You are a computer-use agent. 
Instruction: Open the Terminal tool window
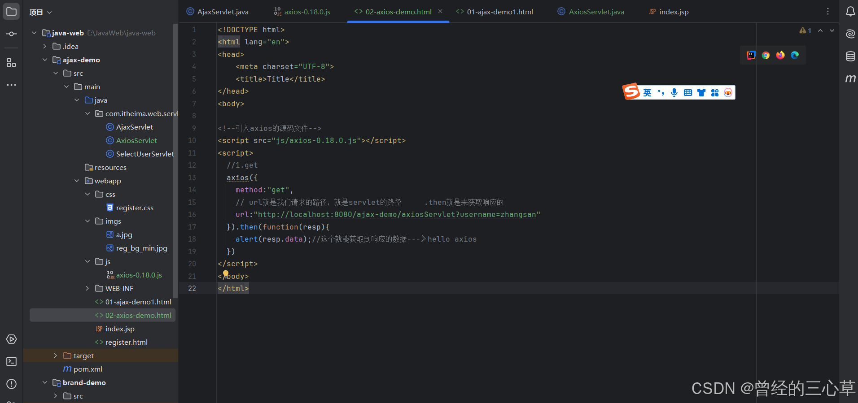[12, 362]
